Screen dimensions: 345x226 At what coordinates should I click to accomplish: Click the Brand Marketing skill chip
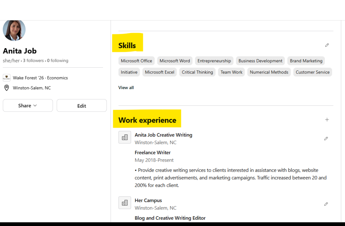306,61
